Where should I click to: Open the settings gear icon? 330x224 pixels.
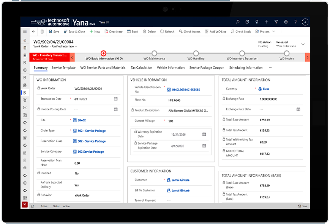click(x=286, y=22)
